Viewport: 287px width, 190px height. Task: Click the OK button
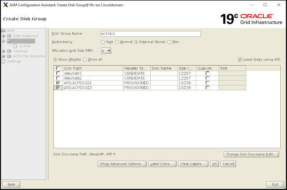click(214, 164)
